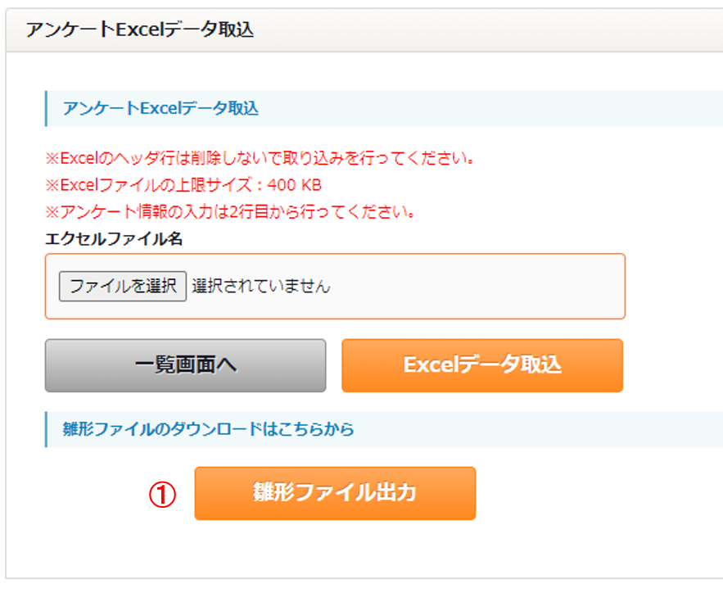
Task: Click the red note about Excel header row
Action: coord(260,158)
